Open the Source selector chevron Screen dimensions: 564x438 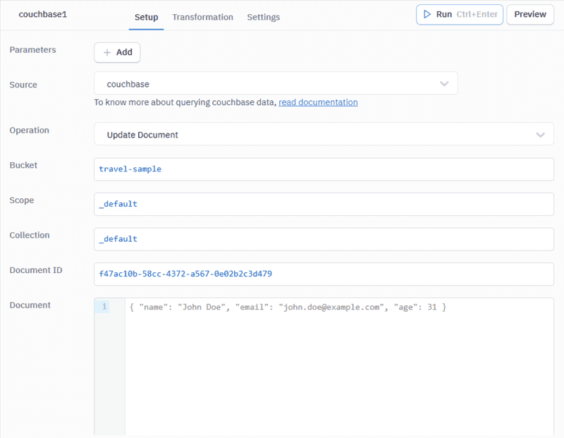click(444, 83)
